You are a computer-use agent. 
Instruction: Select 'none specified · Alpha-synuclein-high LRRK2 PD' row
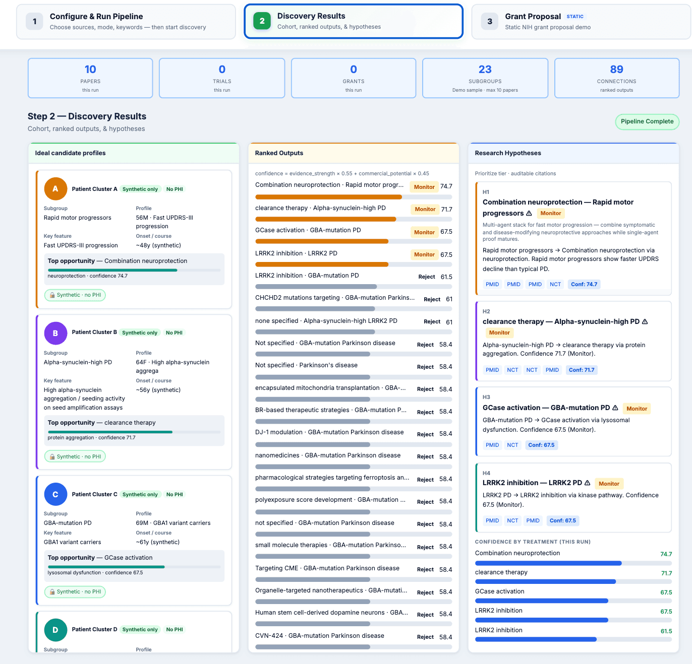coord(354,325)
